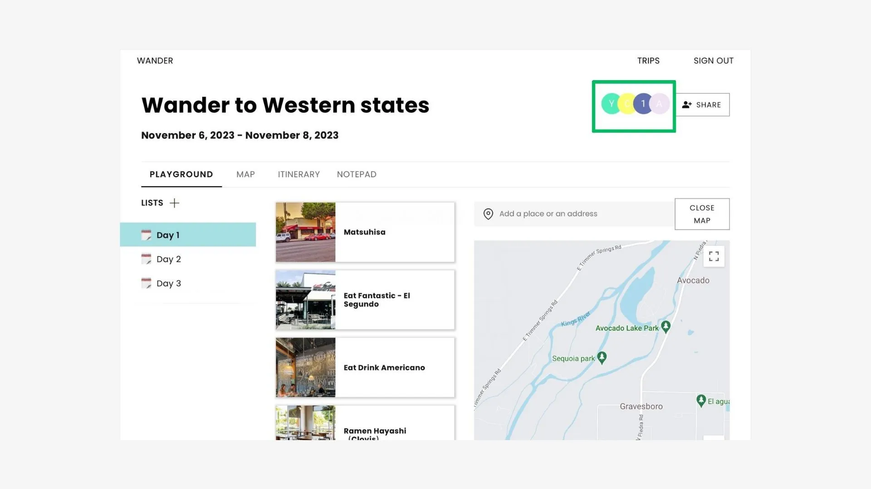Viewport: 871px width, 489px height.
Task: Click the location pin in address field
Action: point(488,214)
